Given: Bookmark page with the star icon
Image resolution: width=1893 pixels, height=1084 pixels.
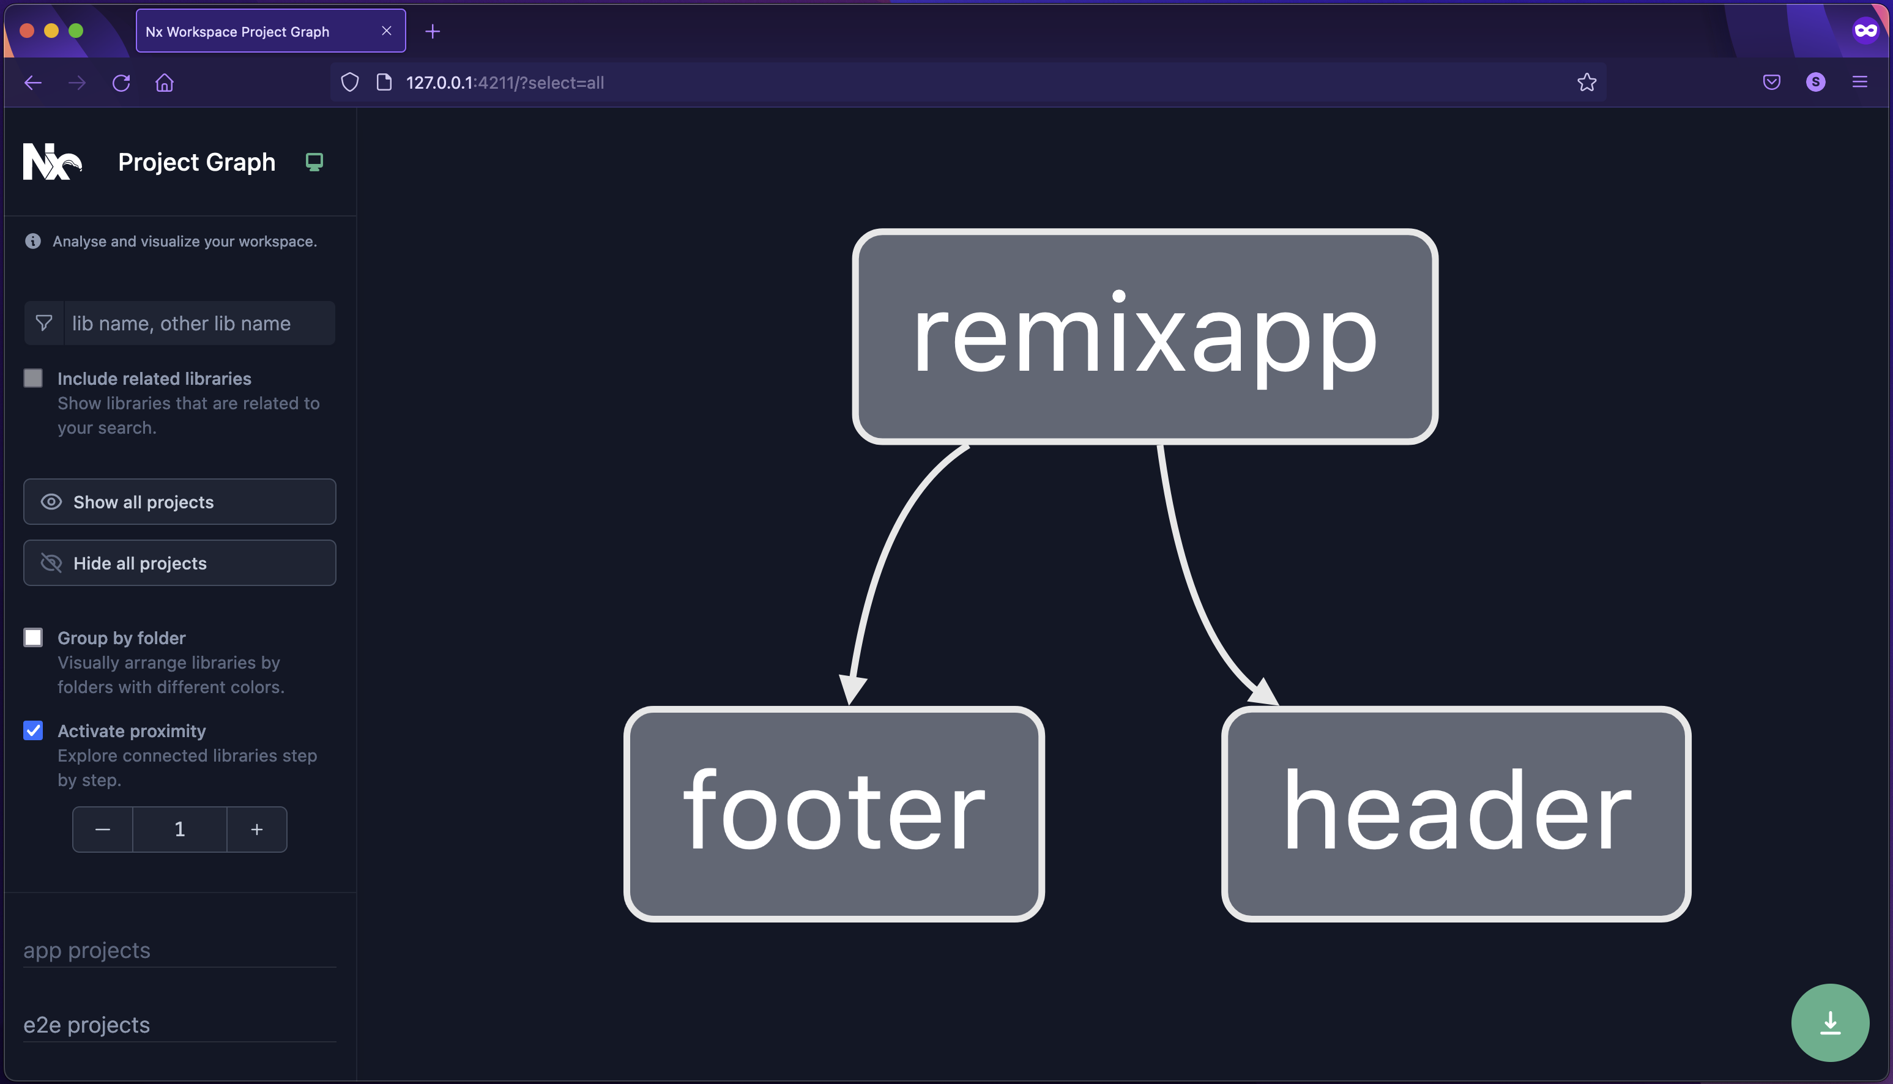Looking at the screenshot, I should [x=1586, y=83].
